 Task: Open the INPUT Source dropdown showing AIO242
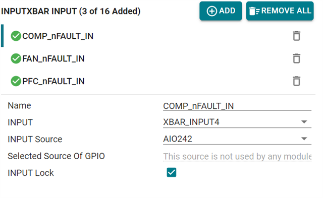point(237,139)
